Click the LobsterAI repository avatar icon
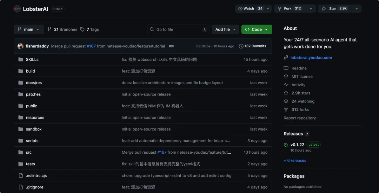Image resolution: width=379 pixels, height=193 pixels. click(x=17, y=9)
